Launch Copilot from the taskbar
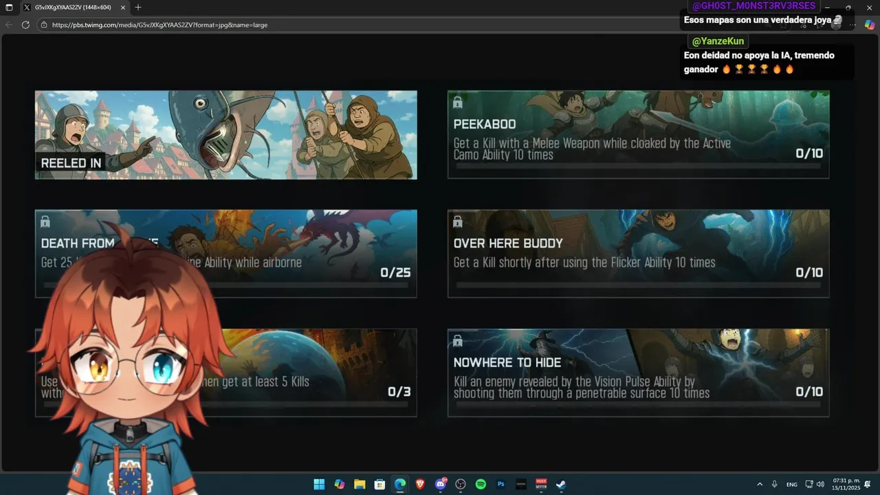880x495 pixels. click(x=339, y=484)
